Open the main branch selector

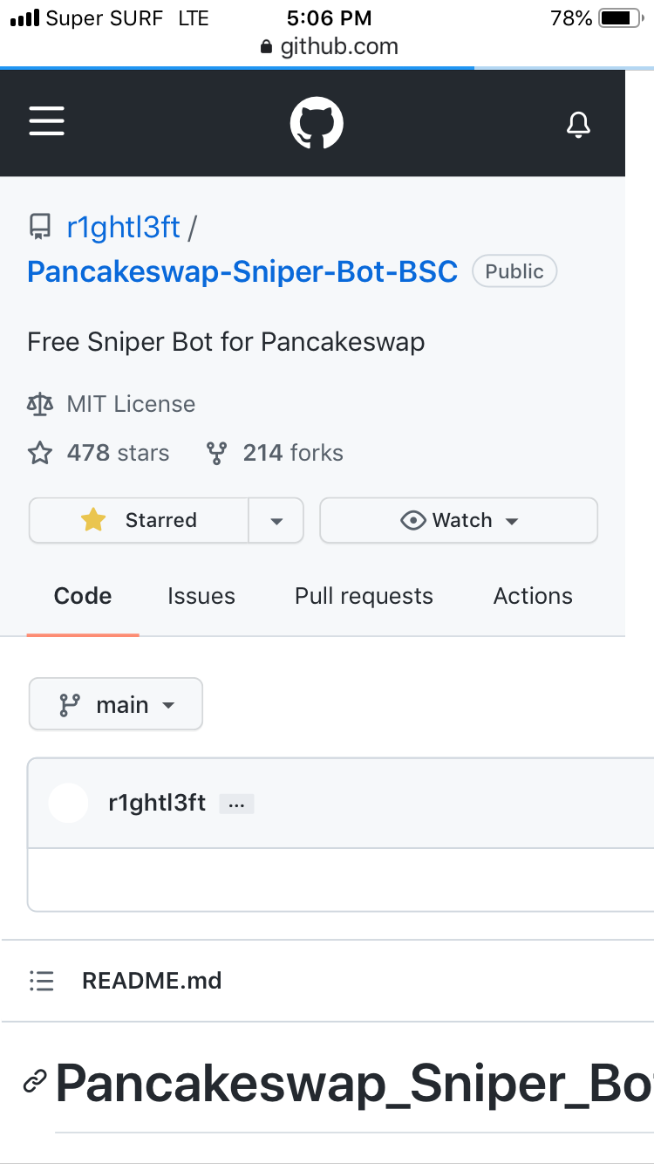(116, 704)
